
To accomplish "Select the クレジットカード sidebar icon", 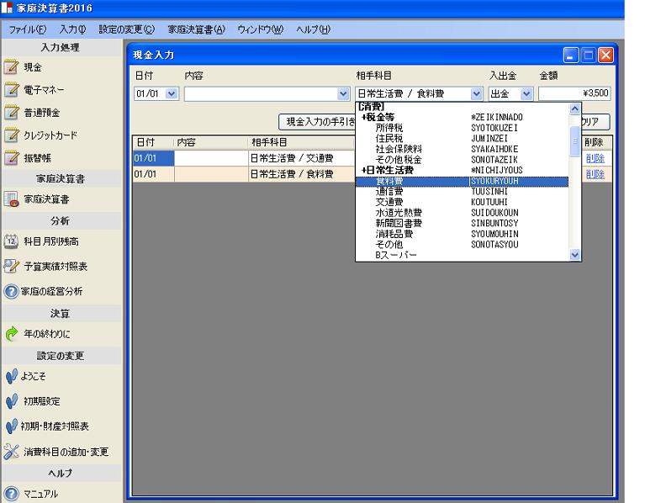I will [x=12, y=135].
